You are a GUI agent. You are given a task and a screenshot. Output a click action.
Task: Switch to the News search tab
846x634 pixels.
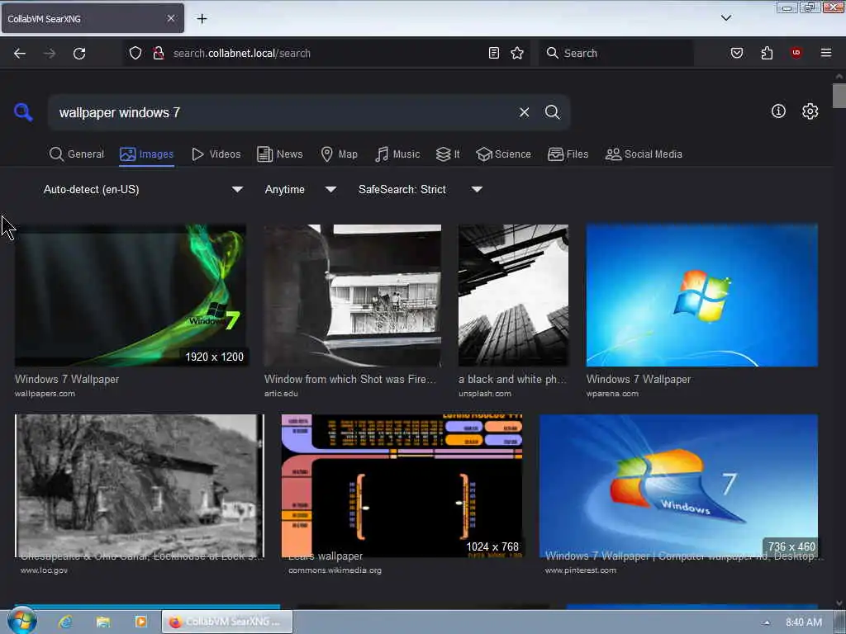pos(279,154)
